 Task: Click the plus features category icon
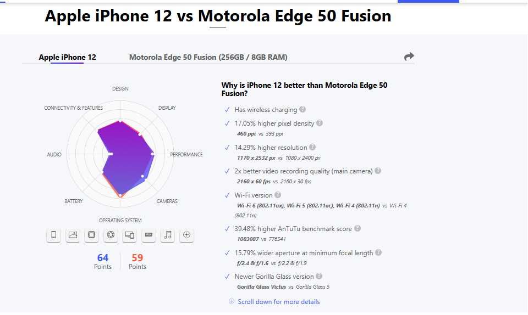187,235
